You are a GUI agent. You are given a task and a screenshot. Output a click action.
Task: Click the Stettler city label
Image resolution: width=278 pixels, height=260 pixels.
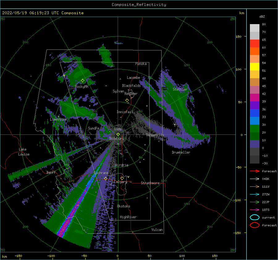click(x=180, y=89)
